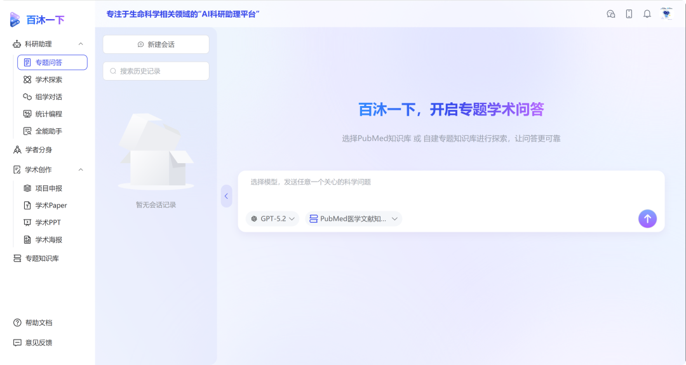Click the 科研助理 robot icon
Screen dimensions: 686x365
[x=17, y=44]
